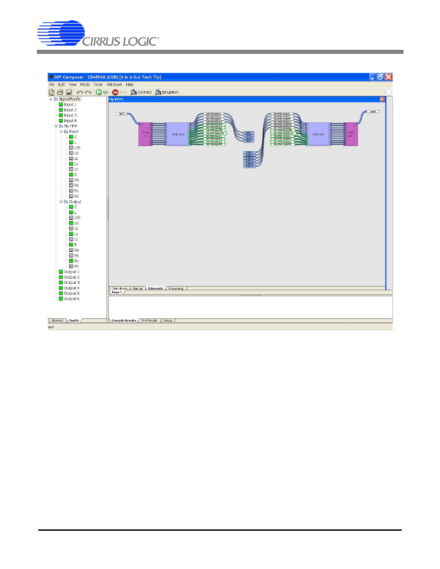Image resolution: width=440 pixels, height=569 pixels.
Task: Click the green icon beside Input C
Action: [x=71, y=137]
